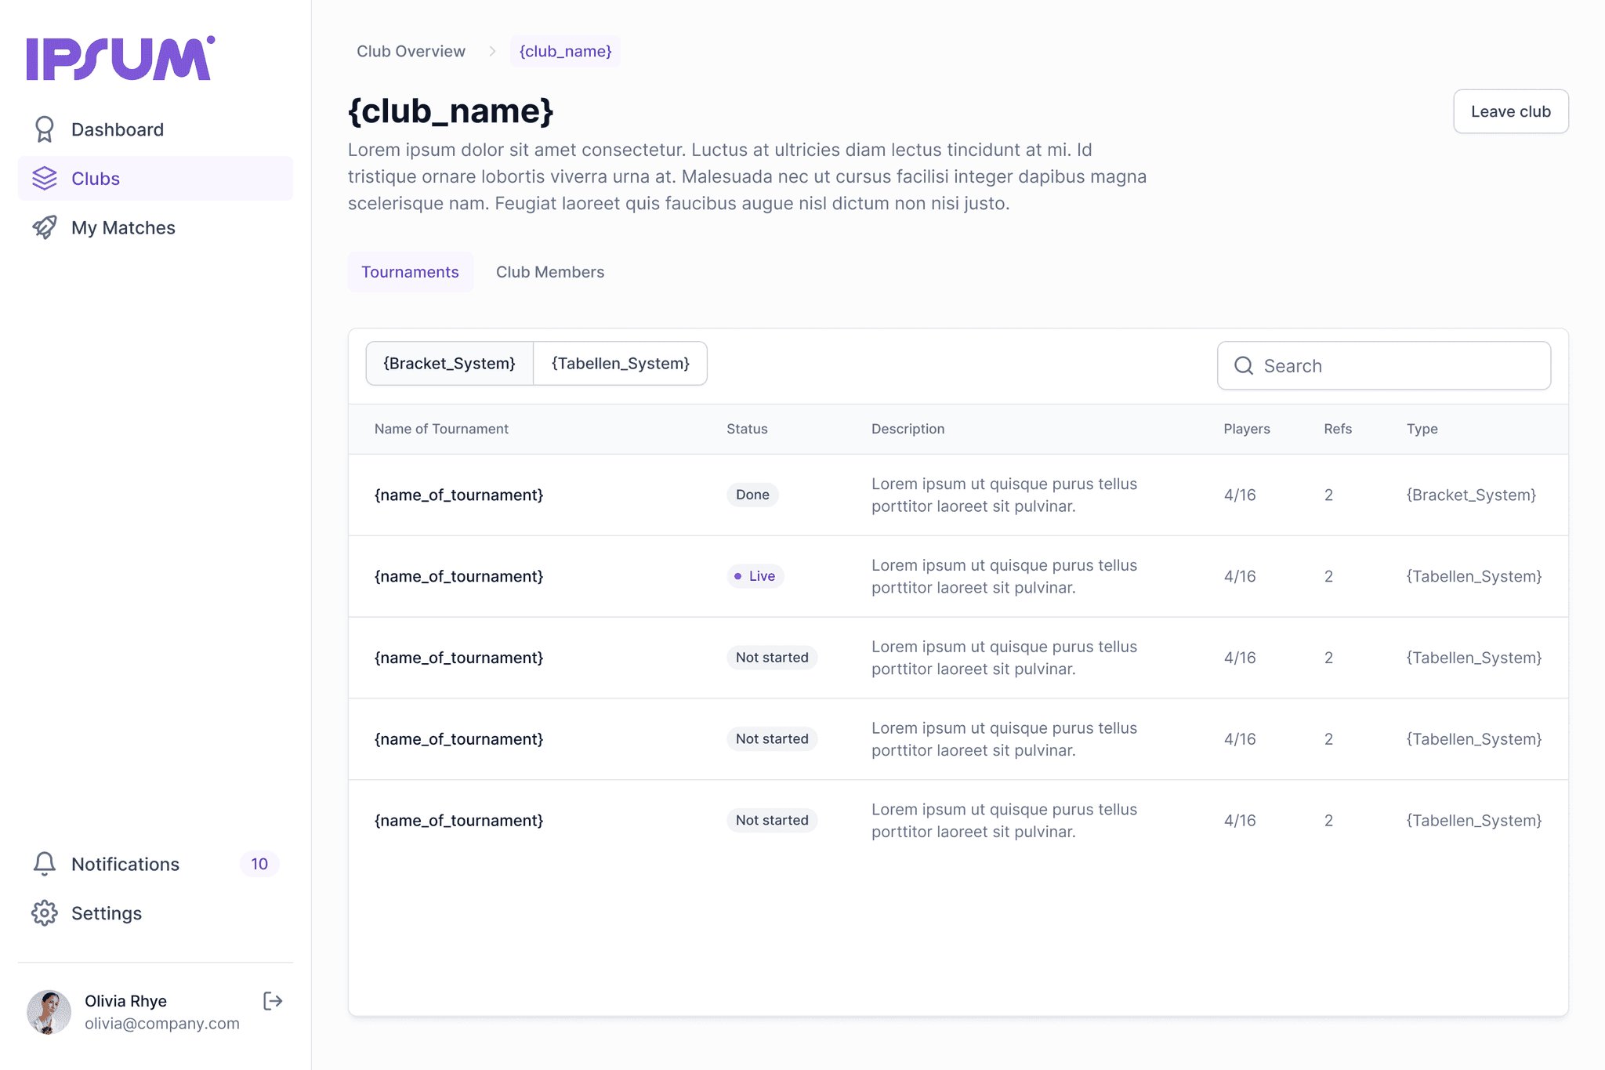1605x1070 pixels.
Task: Go to Club Overview breadcrumb
Action: click(x=411, y=51)
